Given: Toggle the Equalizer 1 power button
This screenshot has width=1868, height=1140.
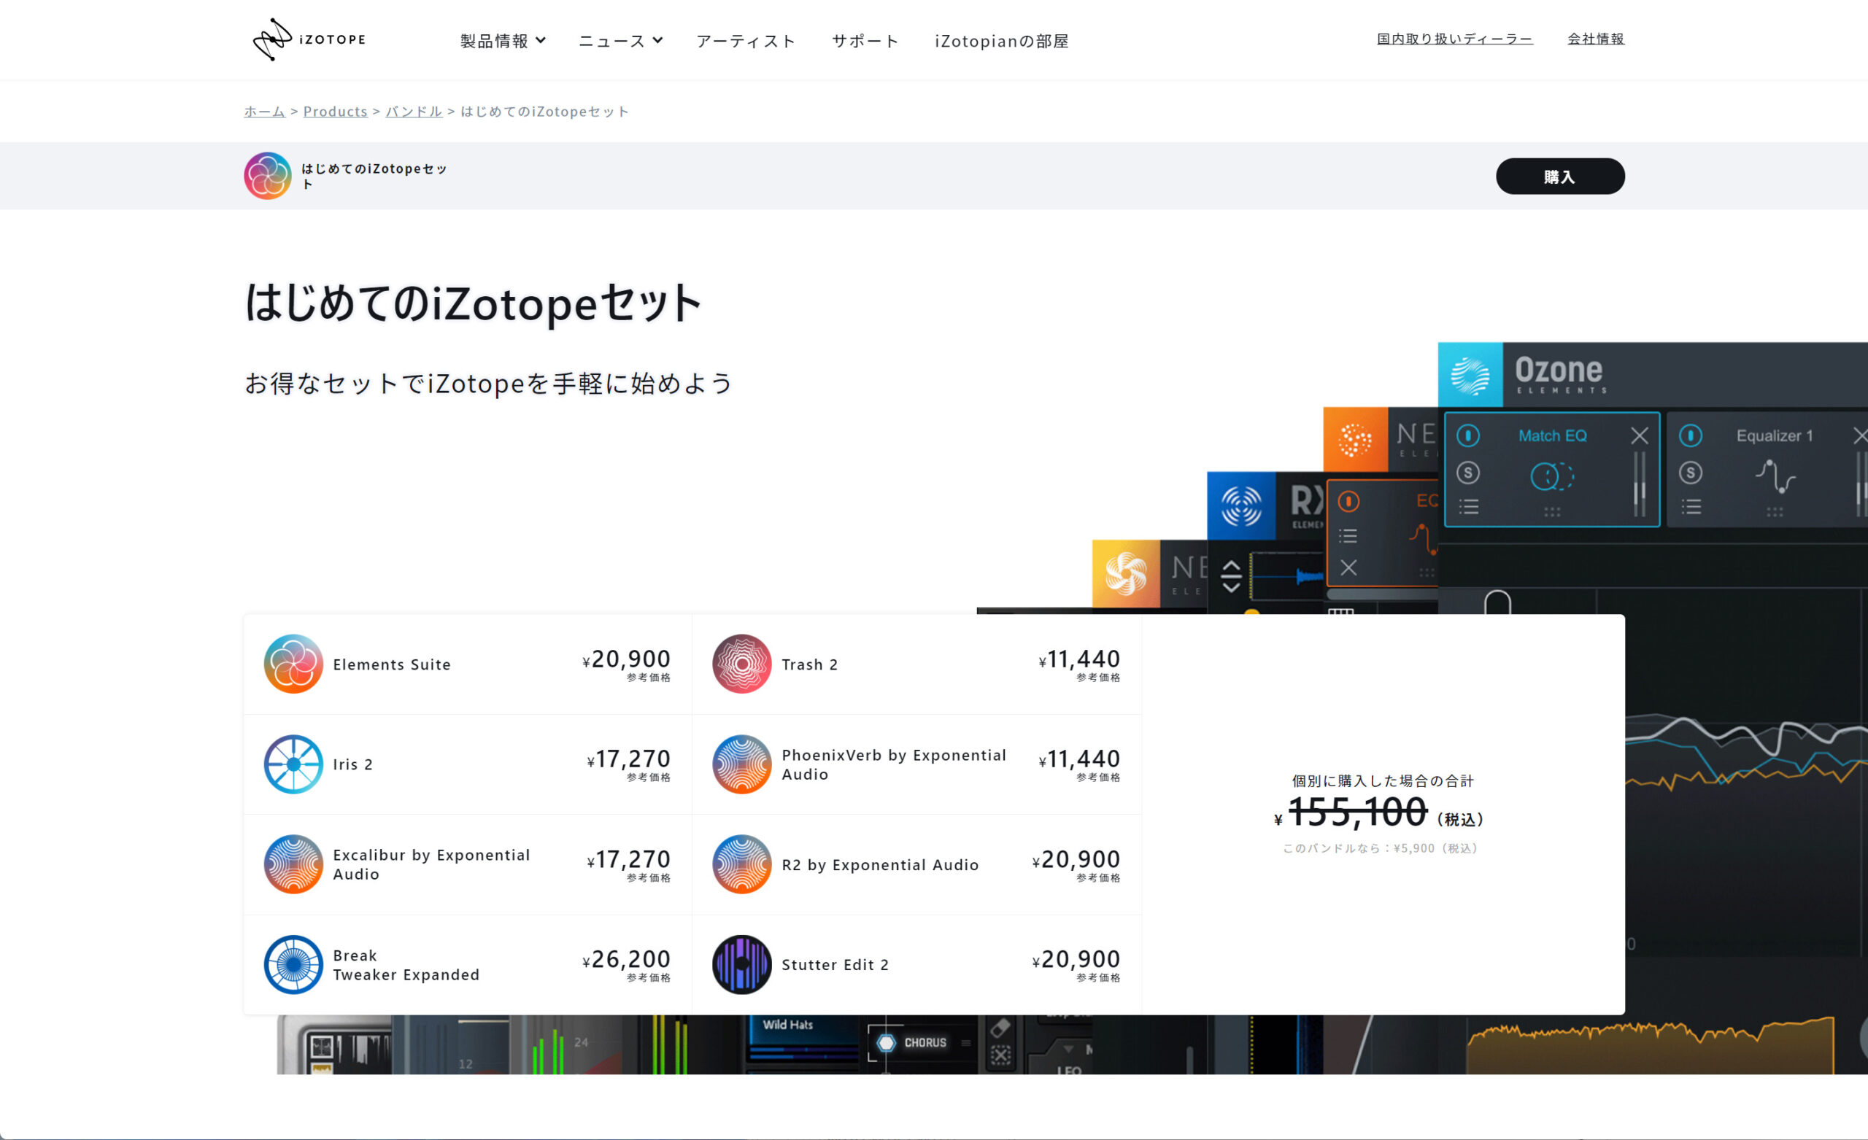Looking at the screenshot, I should pos(1691,436).
